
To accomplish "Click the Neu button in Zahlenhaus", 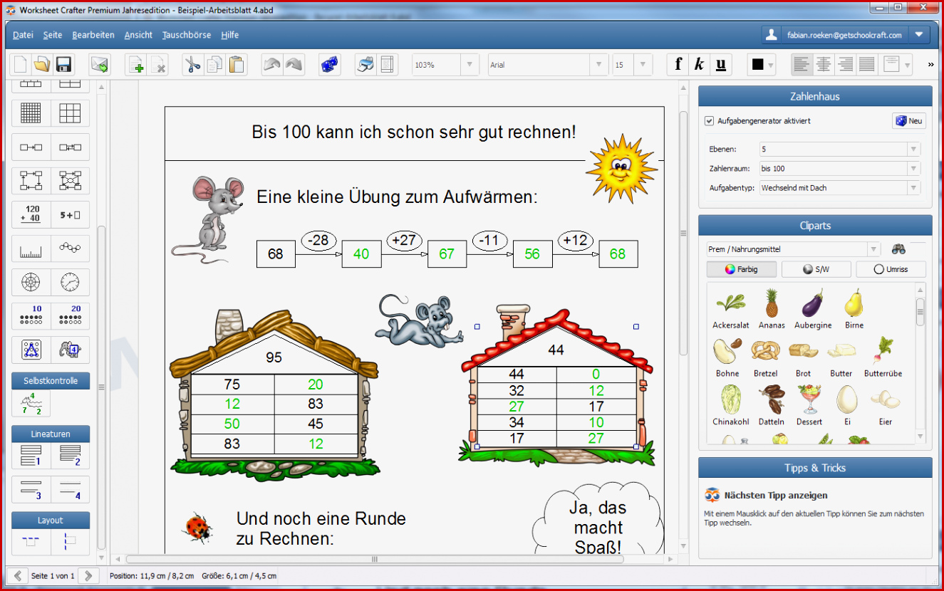I will coord(909,121).
